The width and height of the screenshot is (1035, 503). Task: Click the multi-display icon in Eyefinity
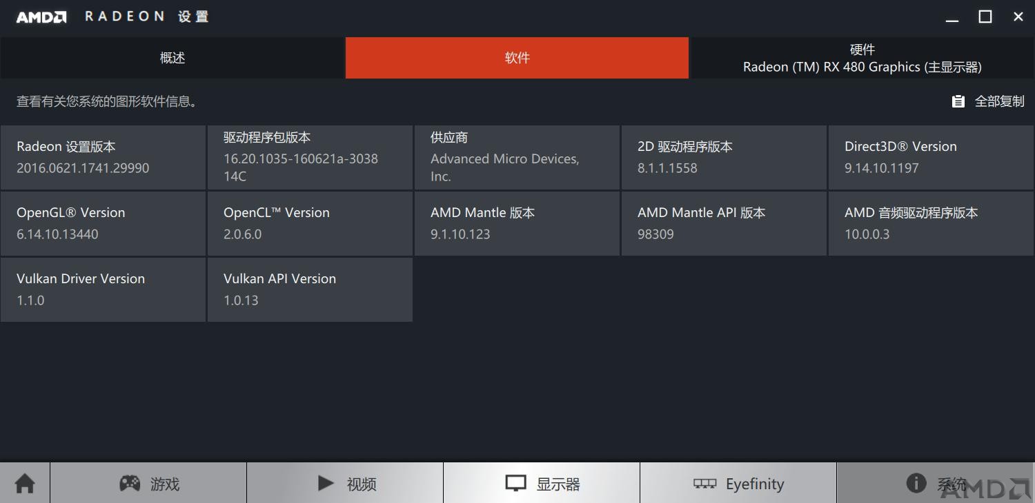coord(704,484)
